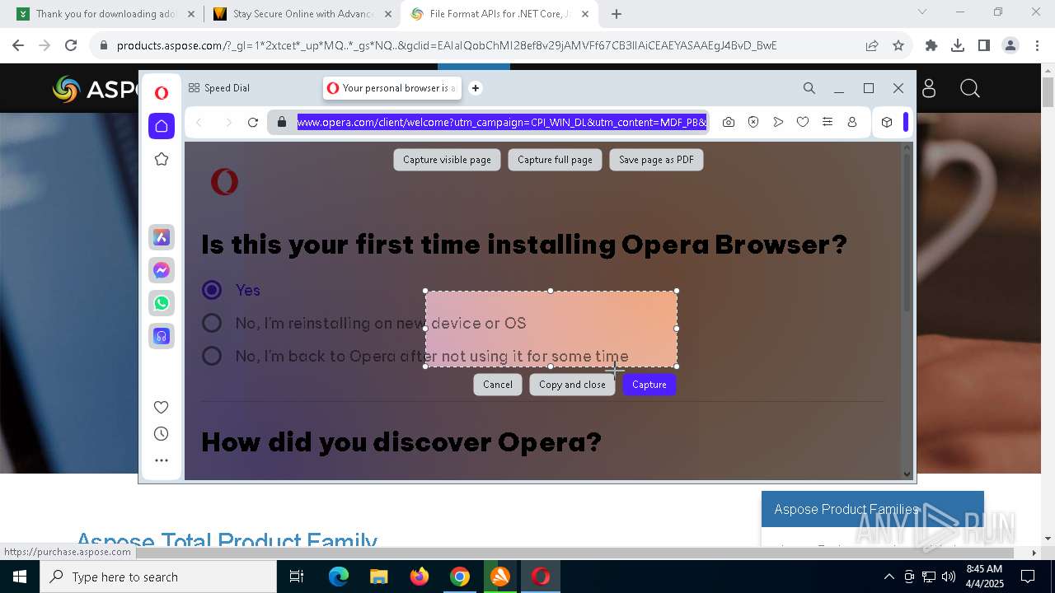Open Facebook Messenger in the Opera sidebar
The height and width of the screenshot is (593, 1055).
tap(162, 270)
